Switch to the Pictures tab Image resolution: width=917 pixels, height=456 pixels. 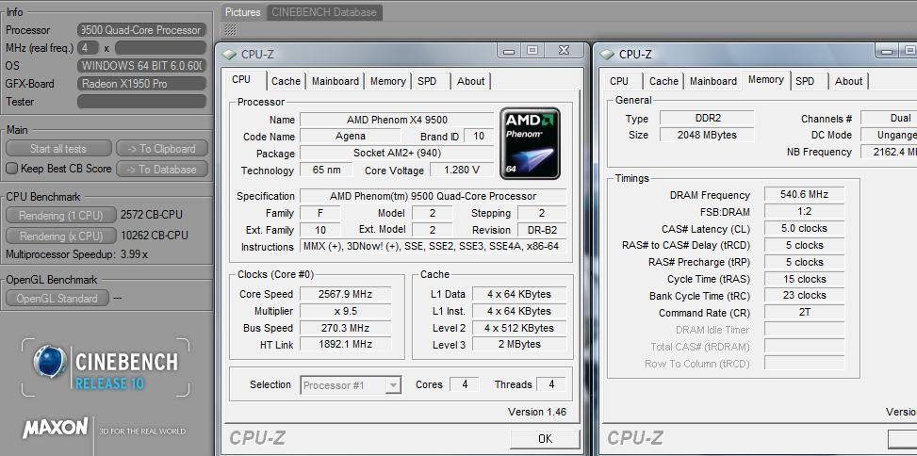tap(243, 12)
